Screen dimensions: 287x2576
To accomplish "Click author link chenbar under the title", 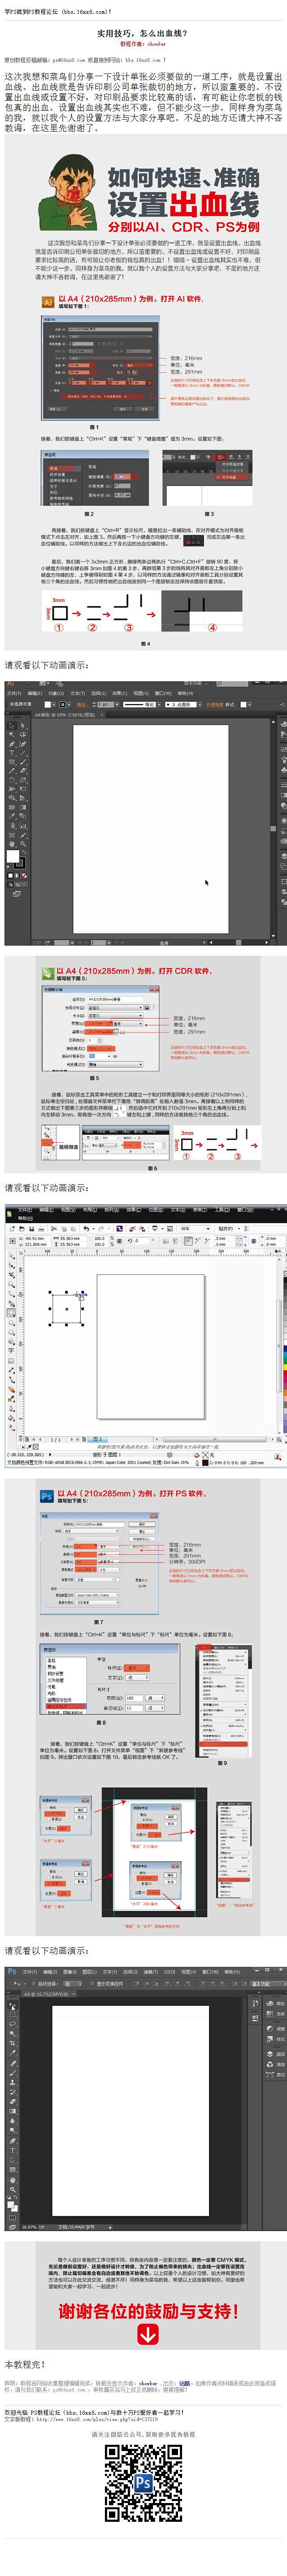I will 156,44.
